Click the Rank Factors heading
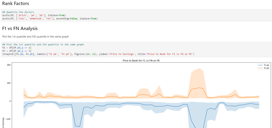Image resolution: width=272 pixels, height=128 pixels. 15,4
